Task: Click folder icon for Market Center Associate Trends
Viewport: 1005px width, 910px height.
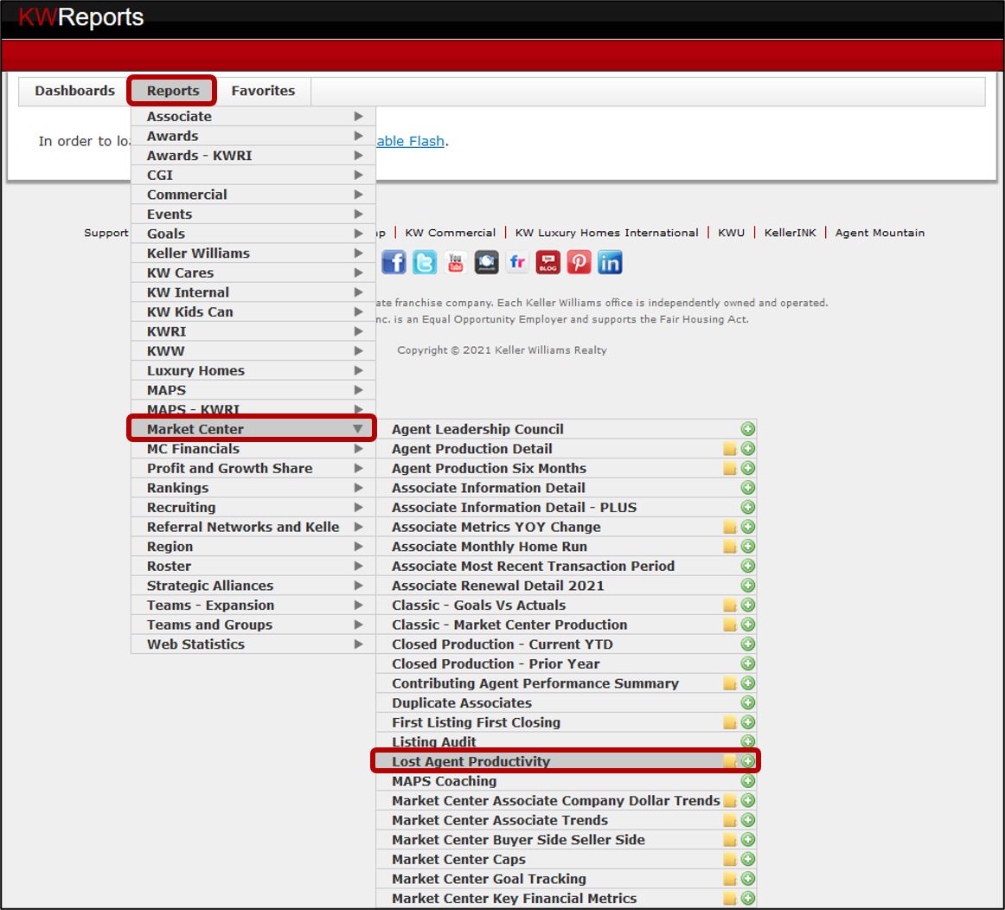Action: pyautogui.click(x=729, y=820)
